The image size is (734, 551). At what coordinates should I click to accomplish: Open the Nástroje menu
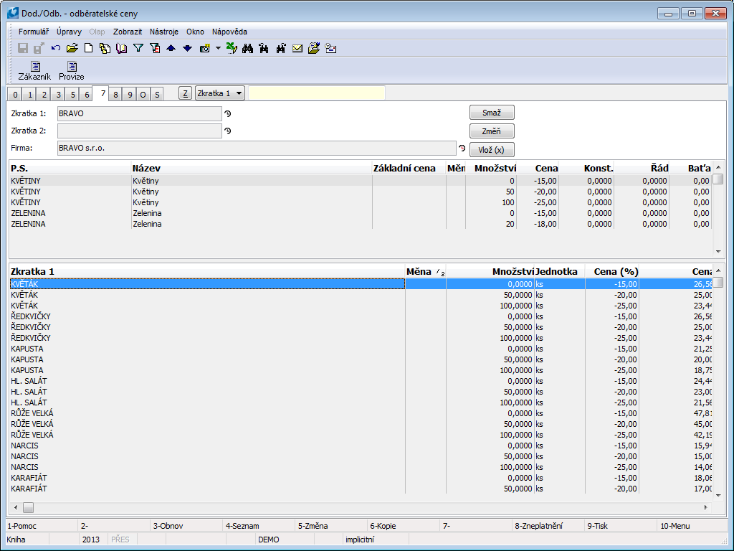(x=164, y=32)
